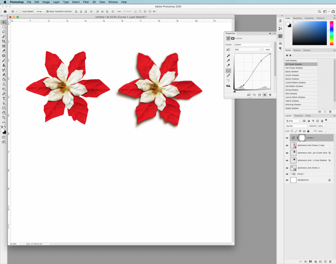Pick the white point eyedropper in Curves
The image size is (336, 264).
click(228, 65)
